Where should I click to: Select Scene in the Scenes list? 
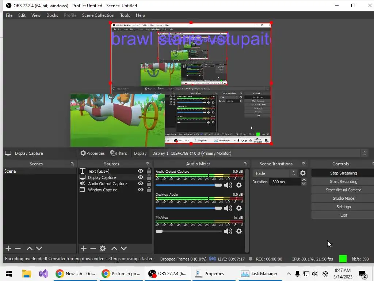pos(39,171)
